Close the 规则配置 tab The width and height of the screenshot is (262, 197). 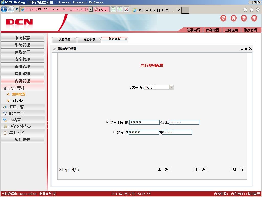pos(126,39)
